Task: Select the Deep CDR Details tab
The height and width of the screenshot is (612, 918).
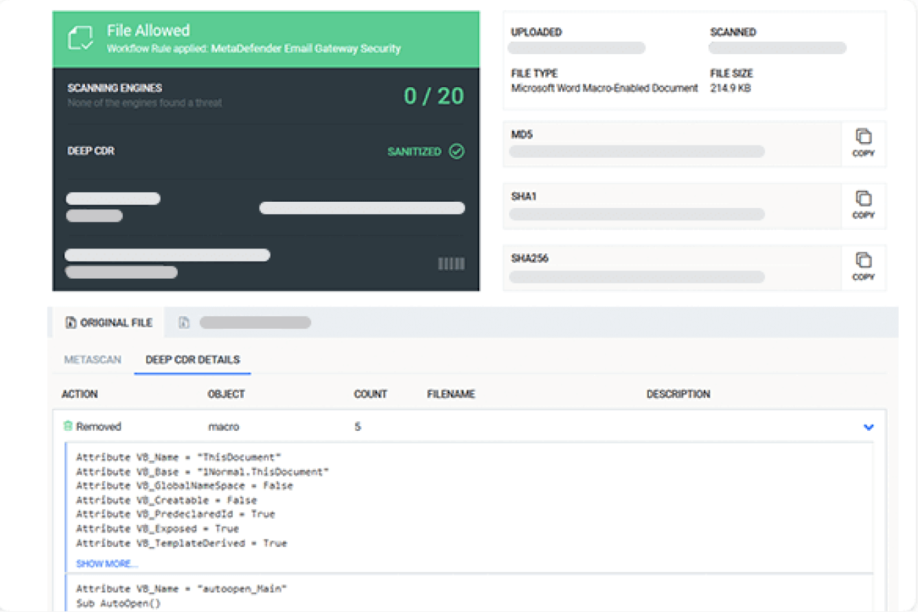Action: tap(192, 360)
